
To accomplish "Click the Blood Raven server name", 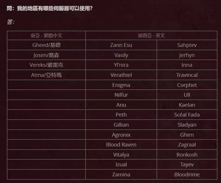I will 121,145.
